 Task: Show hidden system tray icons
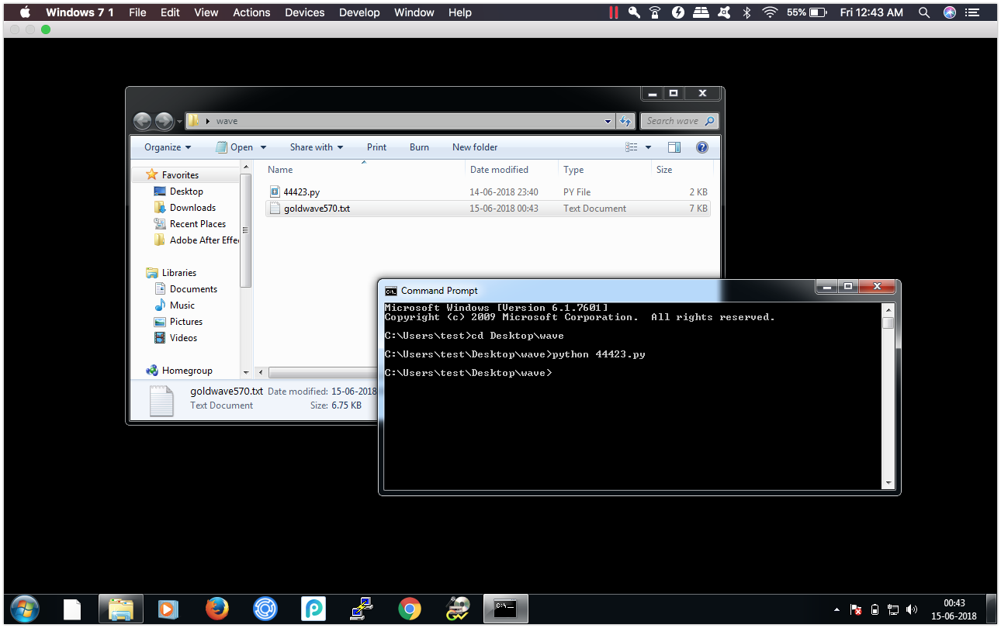coord(836,609)
